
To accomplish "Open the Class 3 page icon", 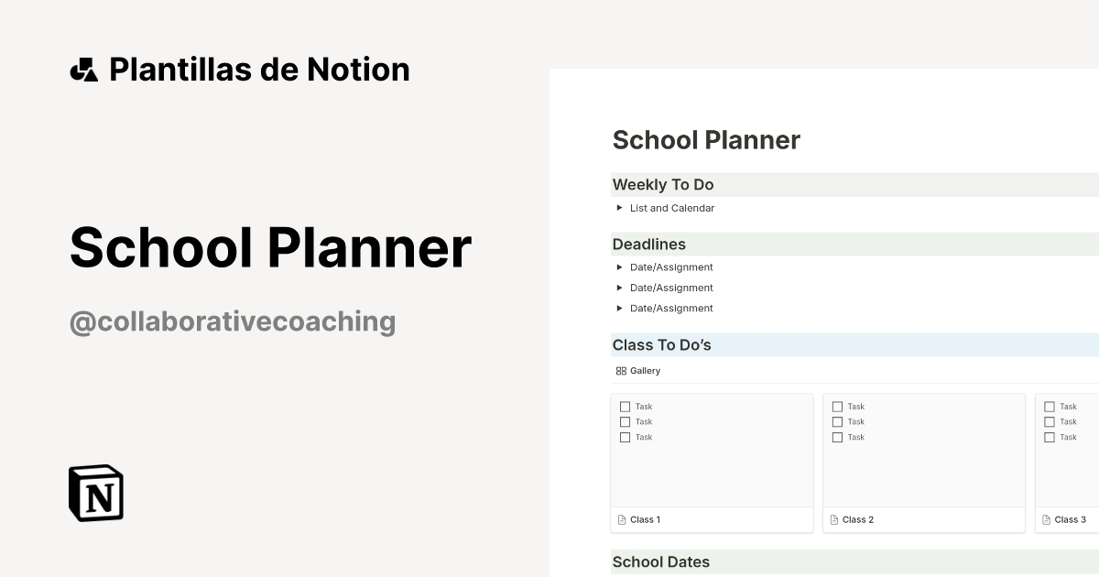I will click(1045, 519).
